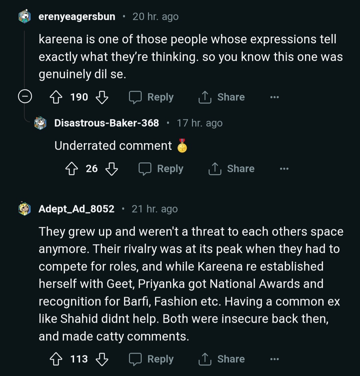This screenshot has width=360, height=376.
Task: Collapse erenyeagersbun's comment thread
Action: click(25, 97)
